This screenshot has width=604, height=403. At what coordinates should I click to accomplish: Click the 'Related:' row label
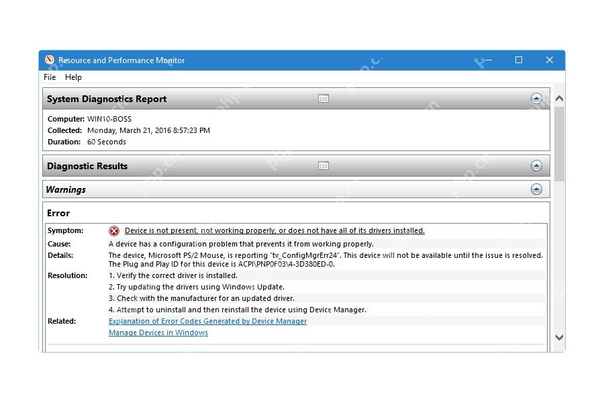point(62,321)
